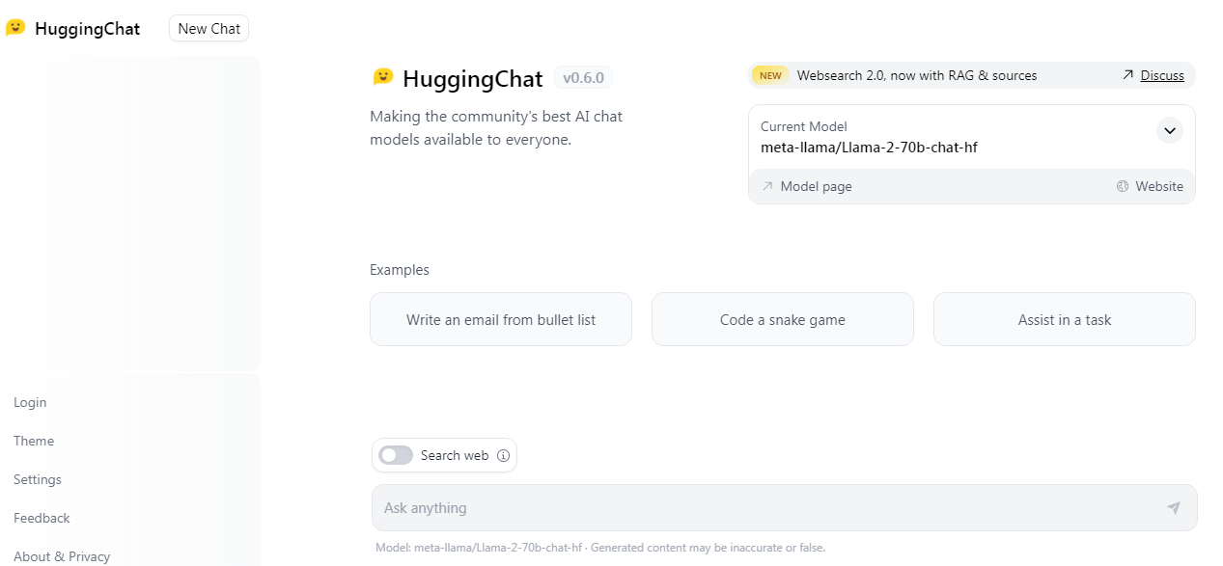Open Settings from the sidebar
The width and height of the screenshot is (1223, 566).
(x=38, y=479)
